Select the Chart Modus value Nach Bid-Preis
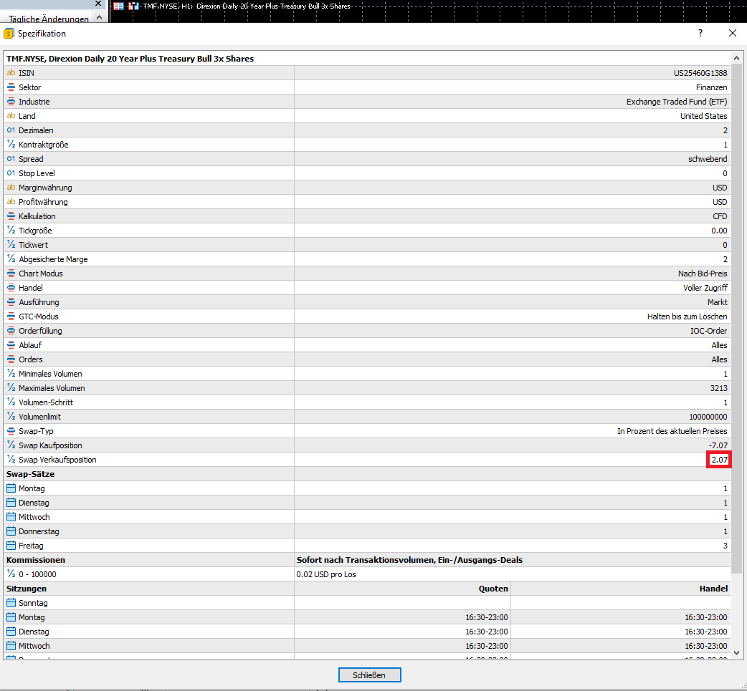 click(703, 273)
